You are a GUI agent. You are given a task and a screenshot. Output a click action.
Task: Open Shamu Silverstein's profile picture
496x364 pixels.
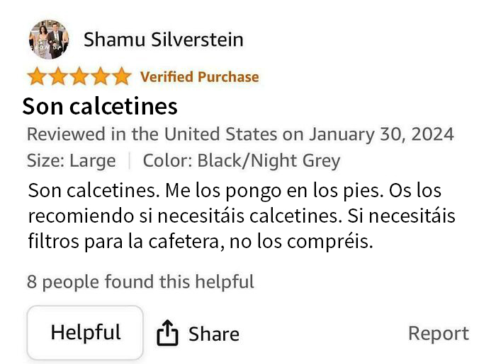click(x=49, y=40)
